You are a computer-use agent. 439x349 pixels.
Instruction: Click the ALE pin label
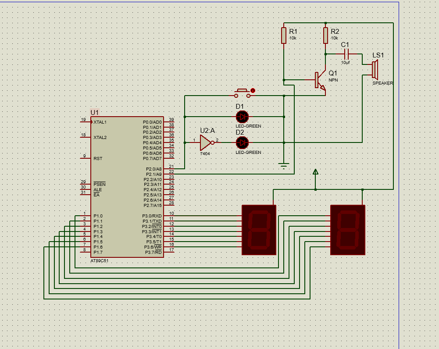coord(97,189)
